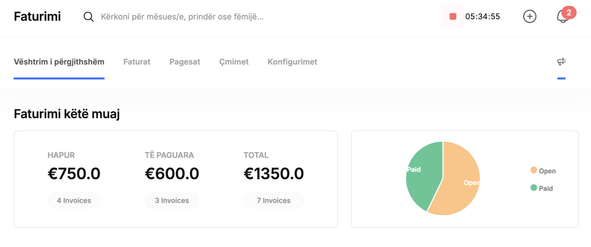Click the megaphone announcements icon
The width and height of the screenshot is (591, 247).
click(561, 61)
